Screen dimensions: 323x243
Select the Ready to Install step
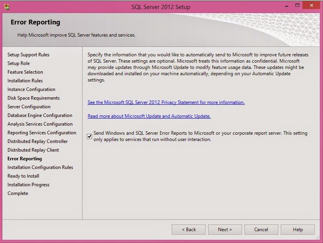pyautogui.click(x=23, y=176)
